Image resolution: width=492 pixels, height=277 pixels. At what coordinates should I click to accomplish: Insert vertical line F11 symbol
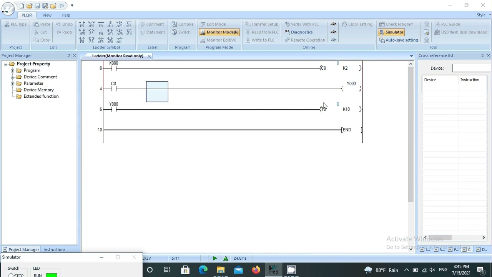click(x=101, y=32)
